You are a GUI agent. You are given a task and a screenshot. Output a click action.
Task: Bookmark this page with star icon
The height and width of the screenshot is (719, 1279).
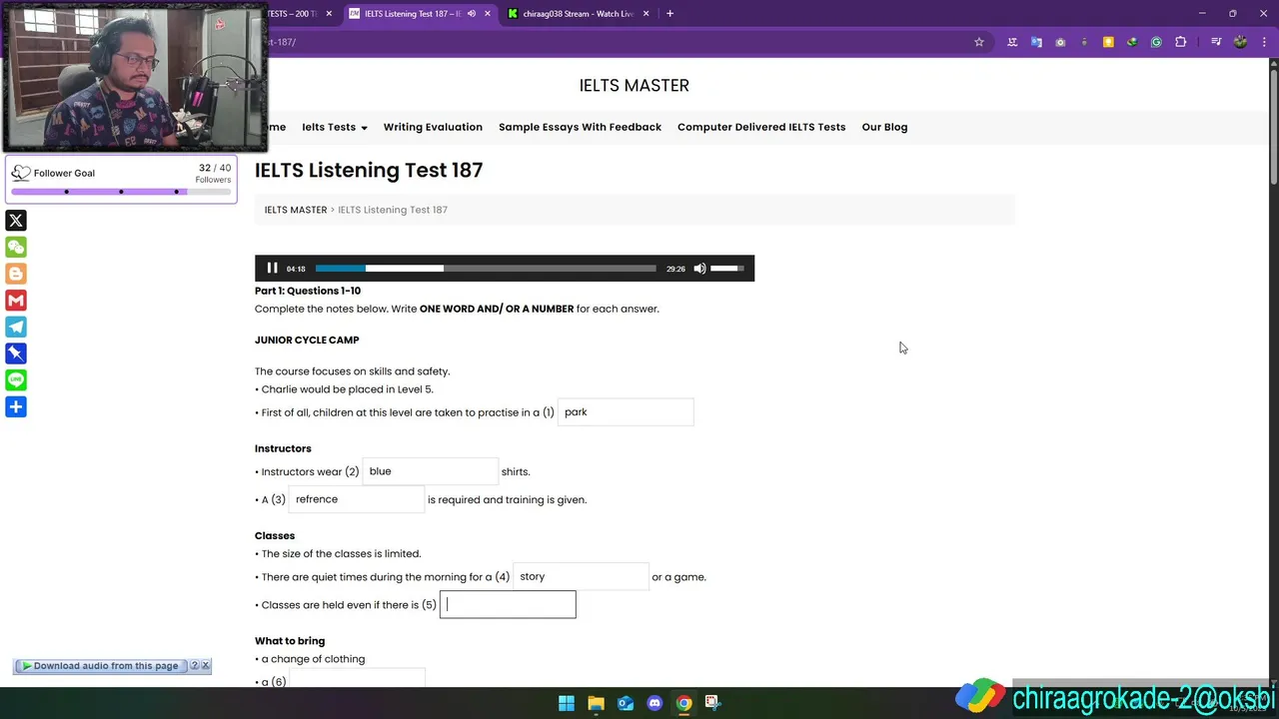pos(979,42)
